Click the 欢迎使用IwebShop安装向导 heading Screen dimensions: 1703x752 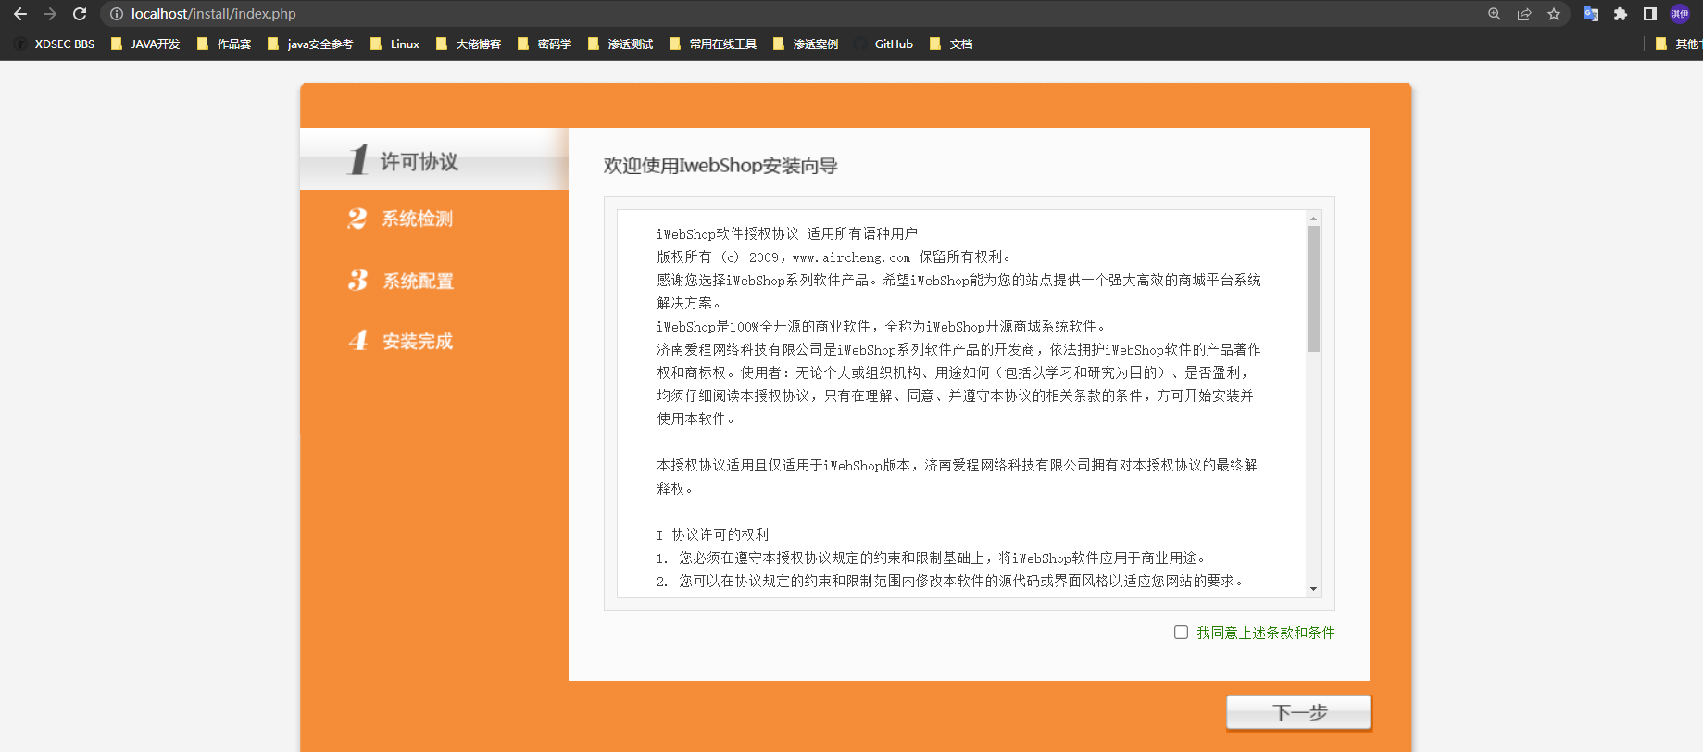[x=720, y=166]
